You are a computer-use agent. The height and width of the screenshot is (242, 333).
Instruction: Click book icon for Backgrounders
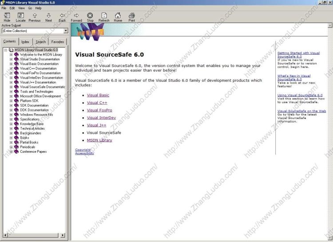click(16, 133)
